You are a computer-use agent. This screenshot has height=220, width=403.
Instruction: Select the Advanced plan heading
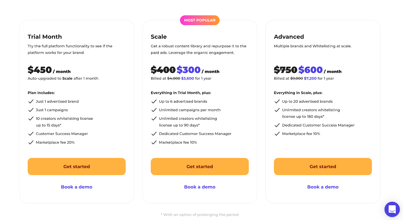289,37
